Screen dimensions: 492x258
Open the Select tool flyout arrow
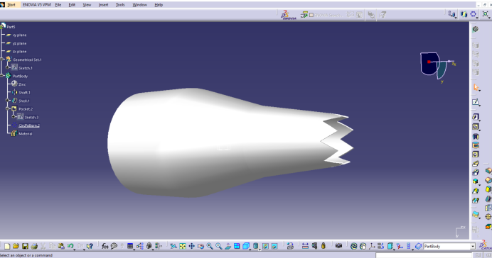pos(480,90)
